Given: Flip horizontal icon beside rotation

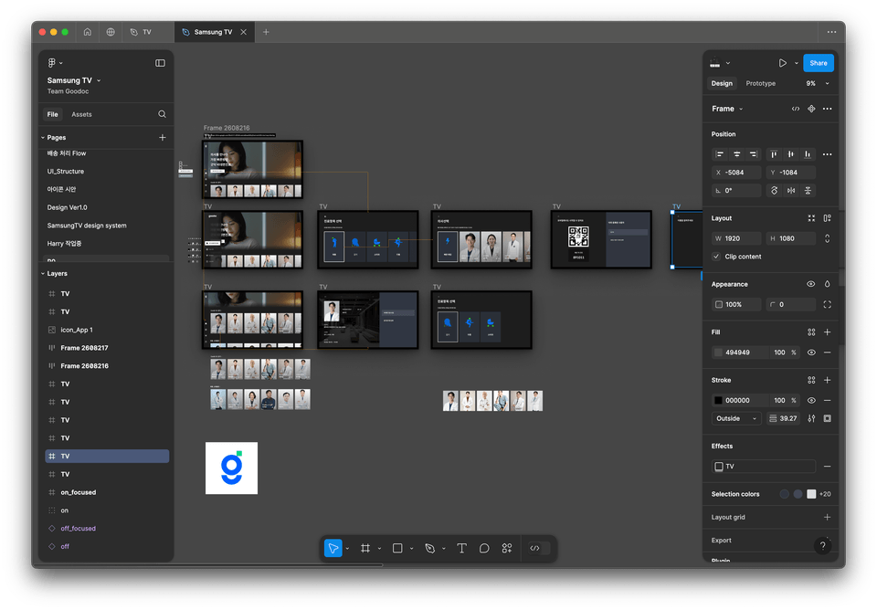Looking at the screenshot, I should (791, 191).
